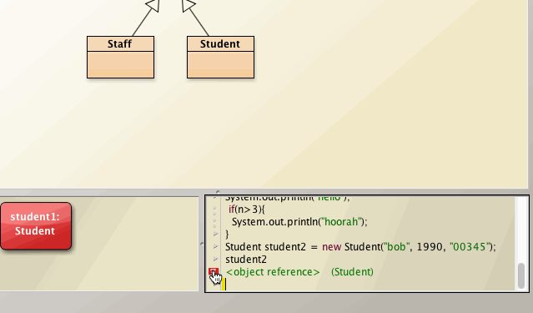Click the student1: Student object on bench
The image size is (533, 313).
[36, 226]
